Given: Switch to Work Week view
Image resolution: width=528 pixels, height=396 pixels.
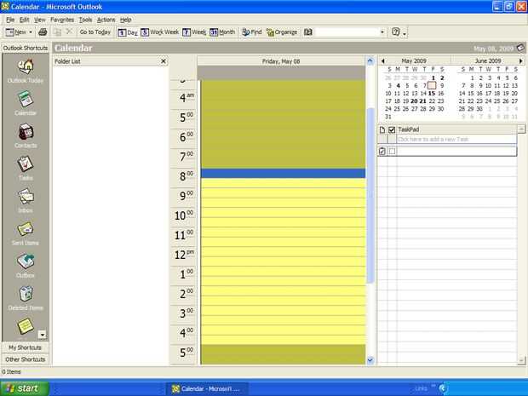Looking at the screenshot, I should click(x=159, y=32).
